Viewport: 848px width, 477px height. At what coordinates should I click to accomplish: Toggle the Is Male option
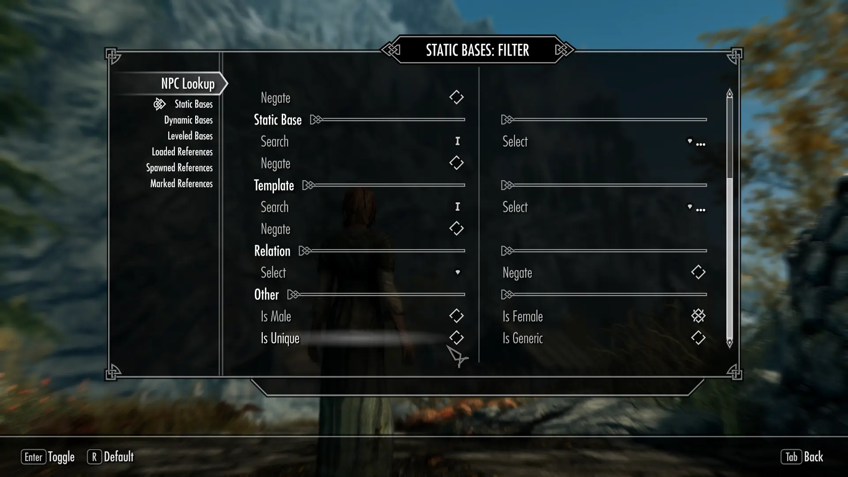[456, 316]
